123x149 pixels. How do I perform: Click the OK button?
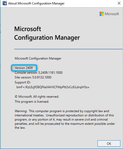(x=109, y=143)
